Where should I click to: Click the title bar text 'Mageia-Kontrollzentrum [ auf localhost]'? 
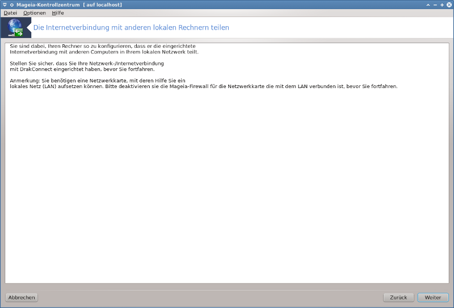pyautogui.click(x=69, y=5)
